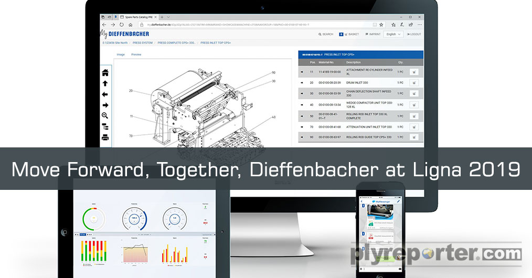
Task: Open the English language dropdown
Action: coord(393,34)
